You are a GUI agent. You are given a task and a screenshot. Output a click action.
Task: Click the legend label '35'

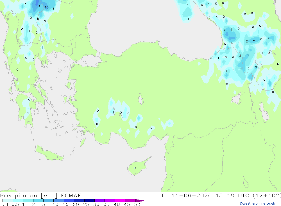point(106,204)
